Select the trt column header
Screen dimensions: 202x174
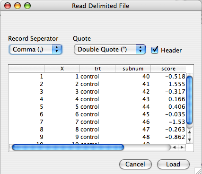pyautogui.click(x=97, y=69)
